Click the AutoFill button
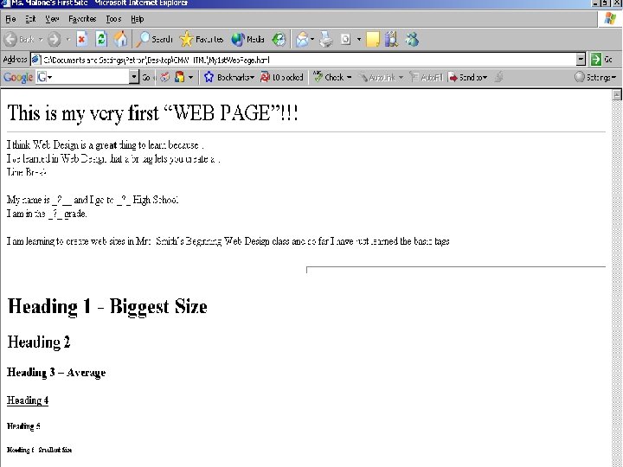 pos(426,77)
